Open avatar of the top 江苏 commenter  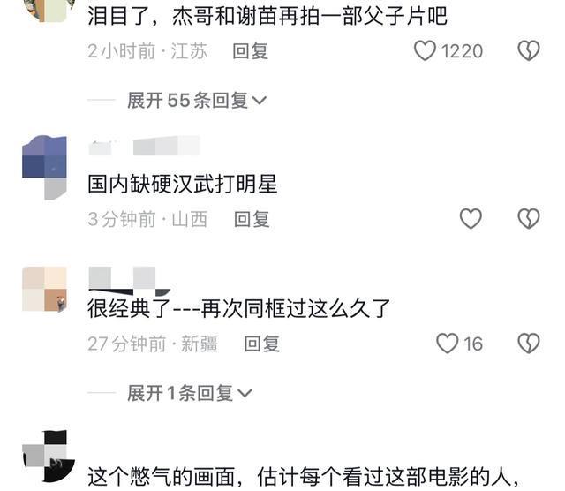[x=49, y=11]
